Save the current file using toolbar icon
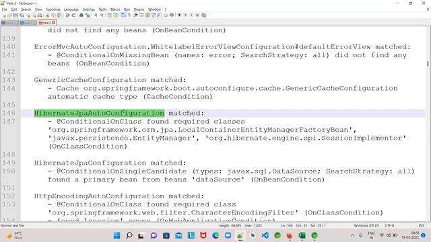The height and width of the screenshot is (242, 431). pos(15,15)
